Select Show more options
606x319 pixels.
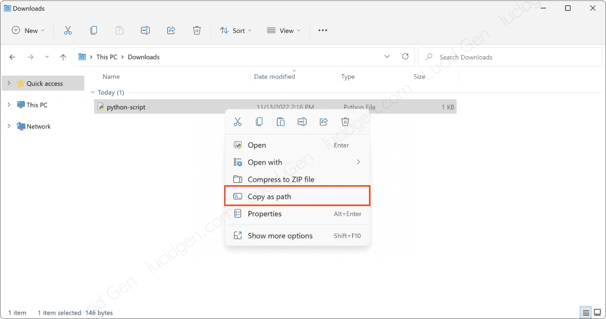297,235
